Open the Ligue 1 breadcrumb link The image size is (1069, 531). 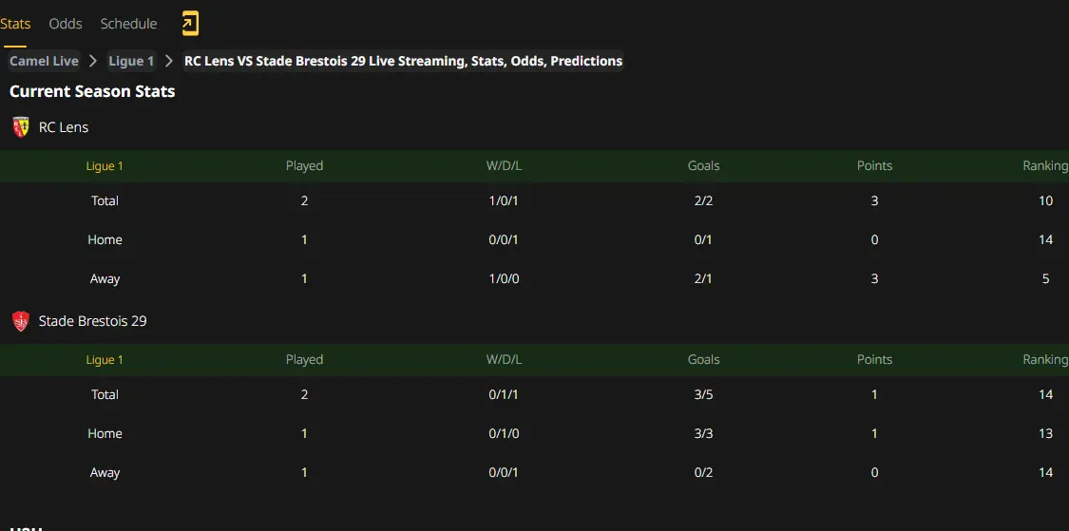click(x=131, y=61)
